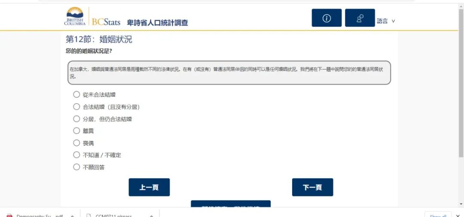The width and height of the screenshot is (464, 217).
Task: Click the grey common-law explanation note box
Action: (x=229, y=72)
